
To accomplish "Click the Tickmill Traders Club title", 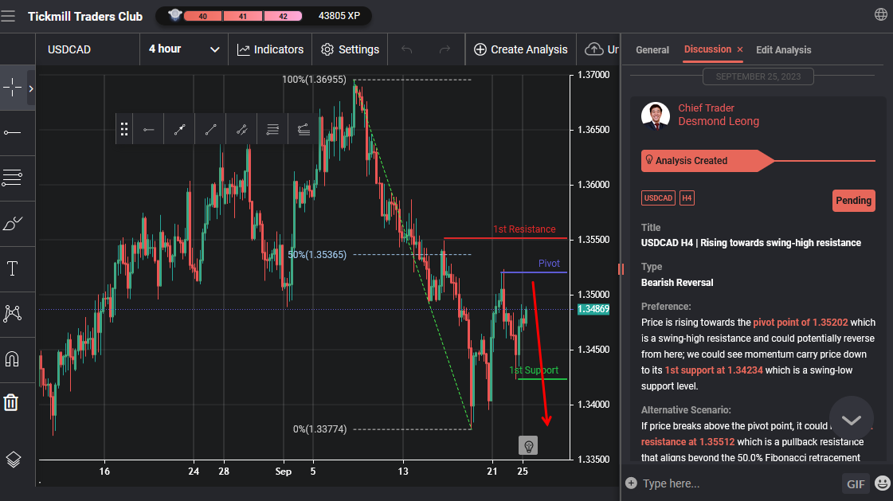I will pos(85,17).
